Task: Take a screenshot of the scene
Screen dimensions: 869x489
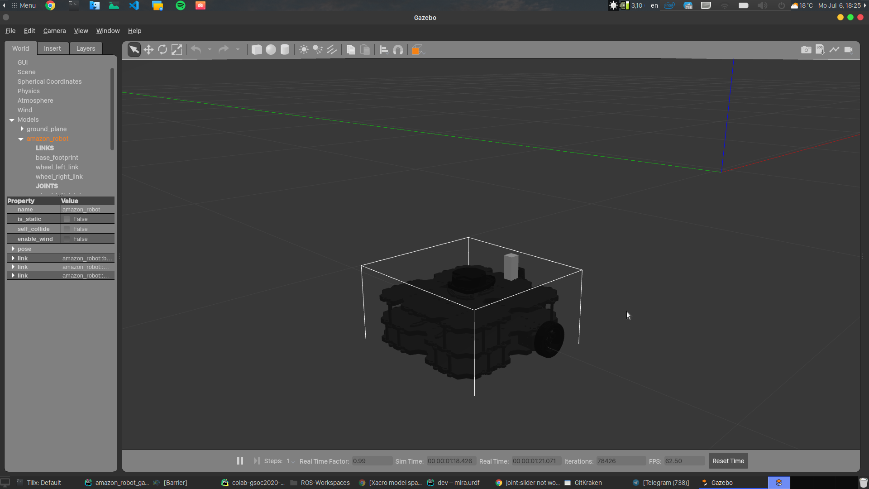Action: click(x=807, y=50)
